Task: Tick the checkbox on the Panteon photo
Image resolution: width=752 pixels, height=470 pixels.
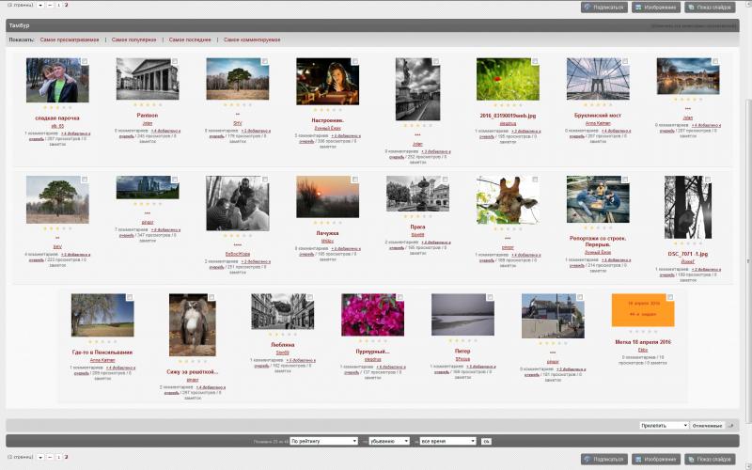Action: pyautogui.click(x=175, y=61)
